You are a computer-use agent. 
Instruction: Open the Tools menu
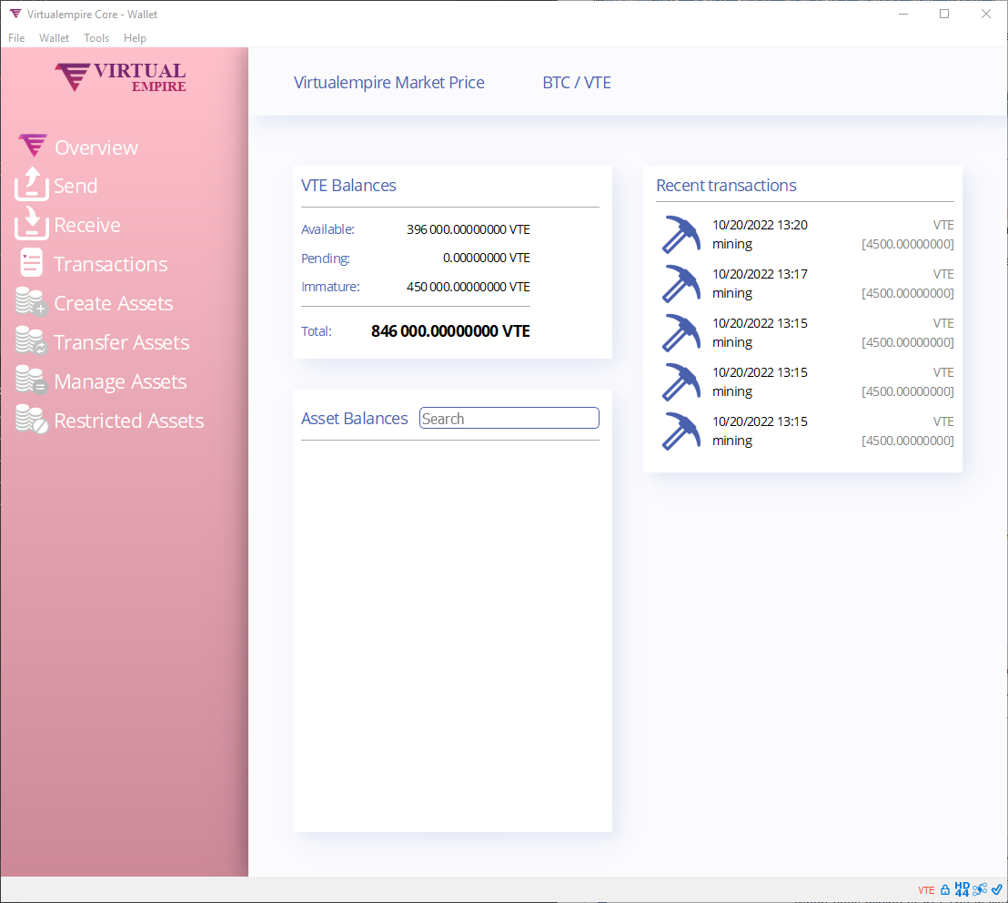point(96,38)
